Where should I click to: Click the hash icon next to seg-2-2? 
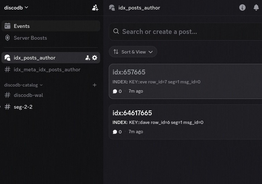(x=7, y=107)
